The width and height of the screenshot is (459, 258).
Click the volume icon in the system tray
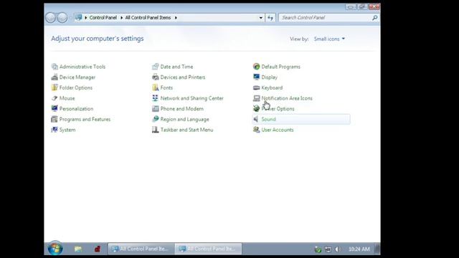coord(338,249)
